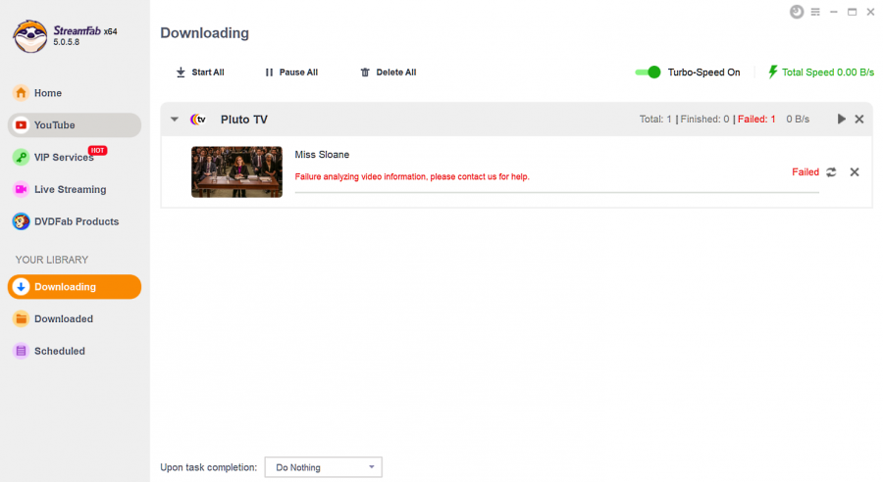
Task: Click the Finished: 0 counter
Action: (x=704, y=120)
